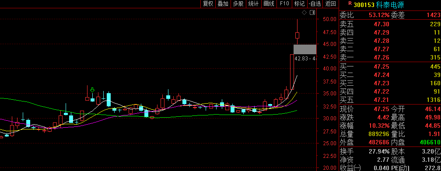Click the latest red candlestick near 47.50

[297, 35]
